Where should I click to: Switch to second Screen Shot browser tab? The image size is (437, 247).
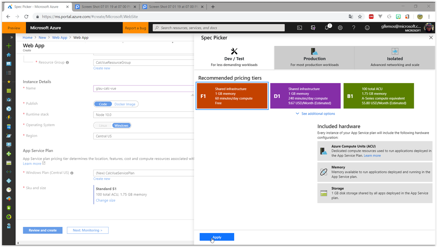[x=173, y=6]
